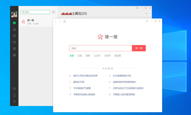Click the plus button to start group chat
This screenshot has height=115, width=191.
tap(54, 12)
